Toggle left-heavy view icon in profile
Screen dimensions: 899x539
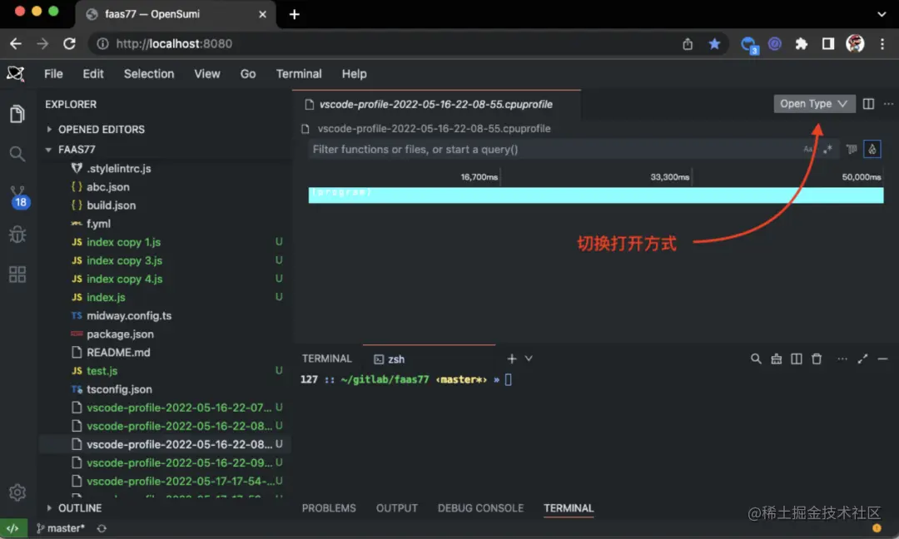point(852,149)
